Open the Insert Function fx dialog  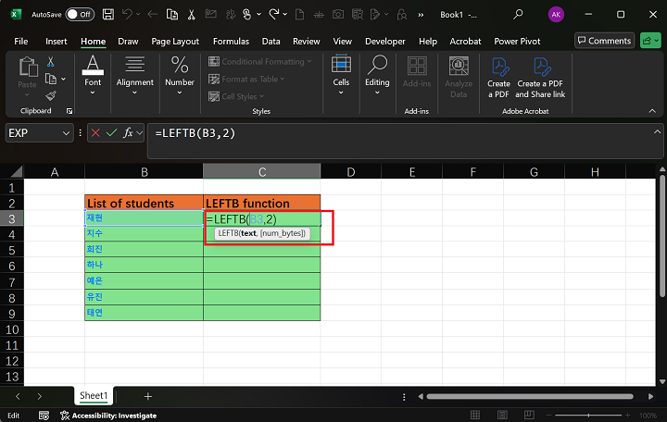130,133
